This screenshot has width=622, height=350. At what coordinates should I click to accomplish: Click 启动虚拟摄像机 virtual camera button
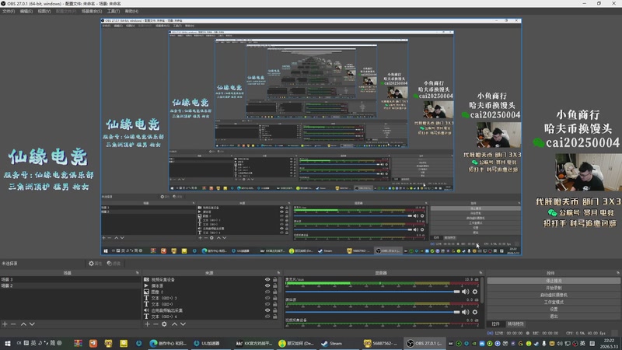pyautogui.click(x=554, y=295)
